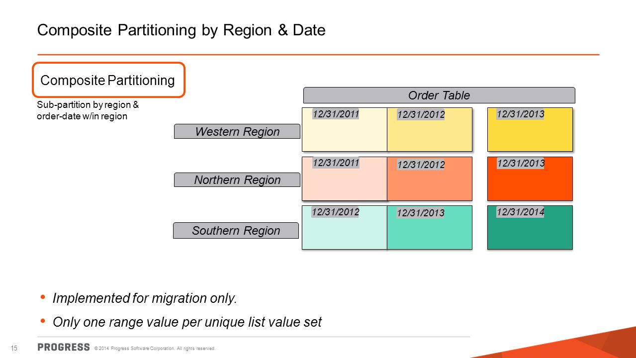Click the Progress logo in footer
The height and width of the screenshot is (358, 636).
tap(64, 347)
